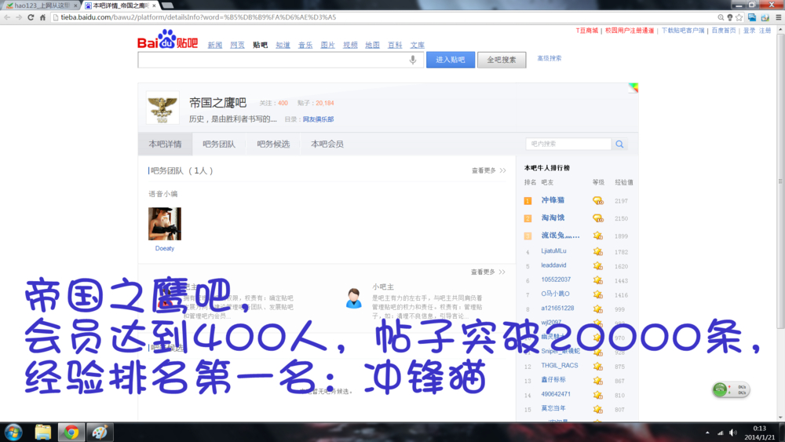The image size is (785, 442).
Task: Click the level badge next to 冲锋猫
Action: [597, 201]
